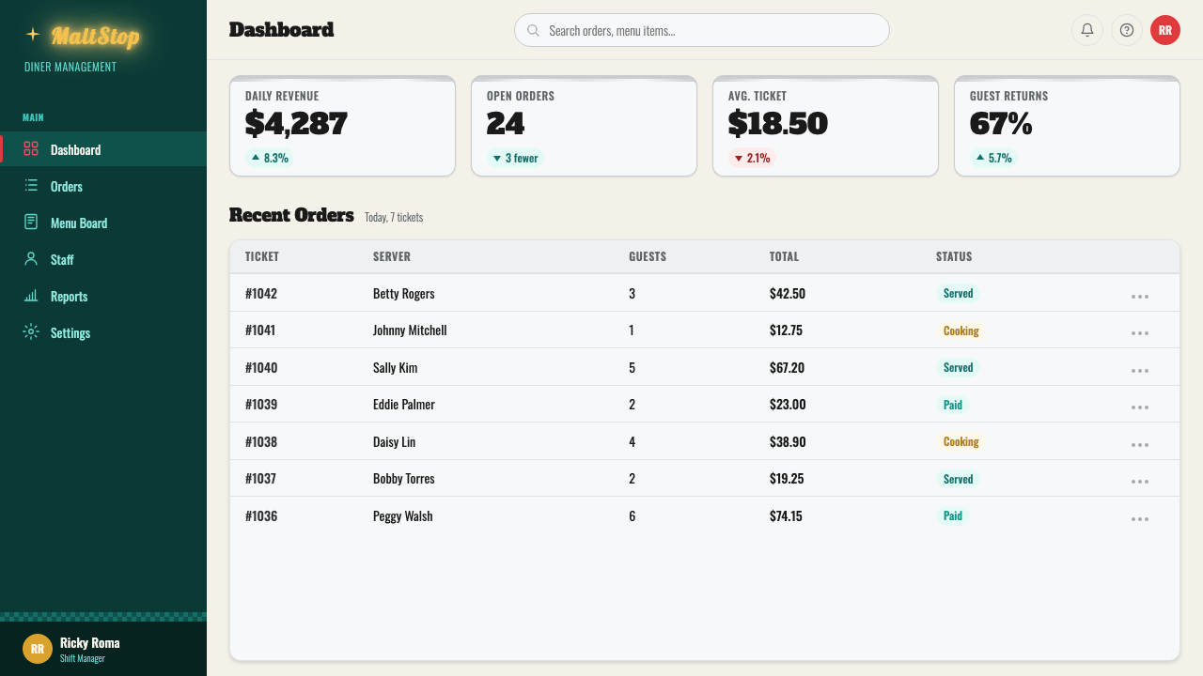Open the more actions menu for Sally Kim's order

1140,370
